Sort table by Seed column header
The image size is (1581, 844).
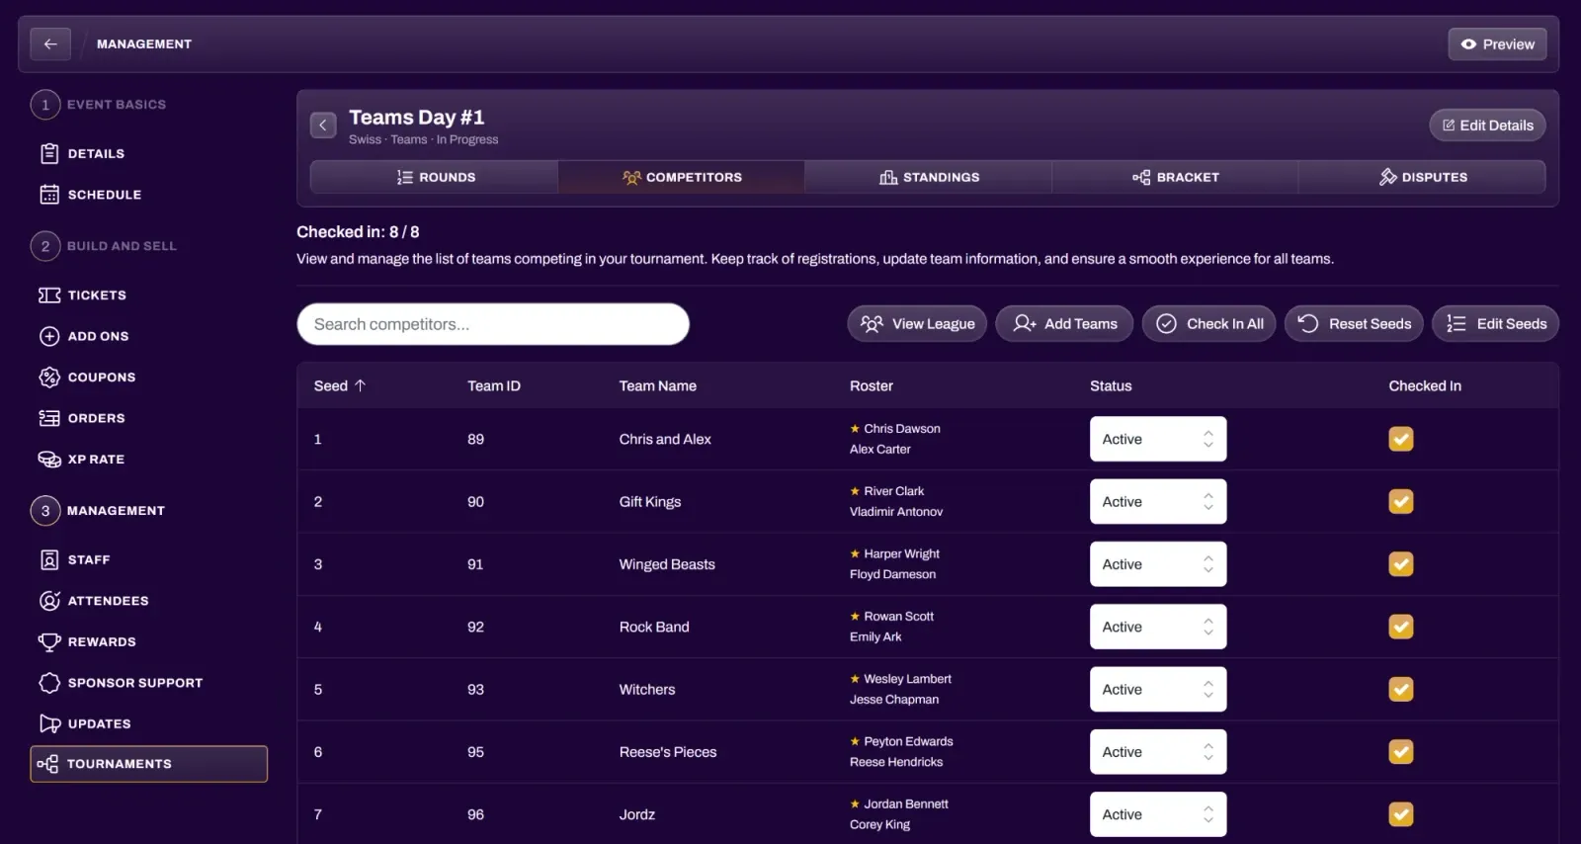(x=340, y=385)
